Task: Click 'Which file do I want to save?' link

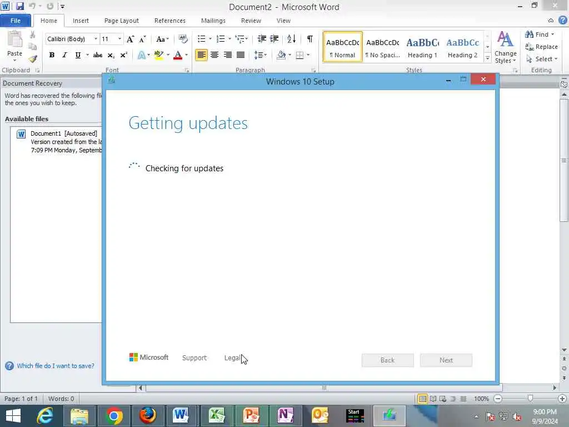Action: pyautogui.click(x=56, y=366)
